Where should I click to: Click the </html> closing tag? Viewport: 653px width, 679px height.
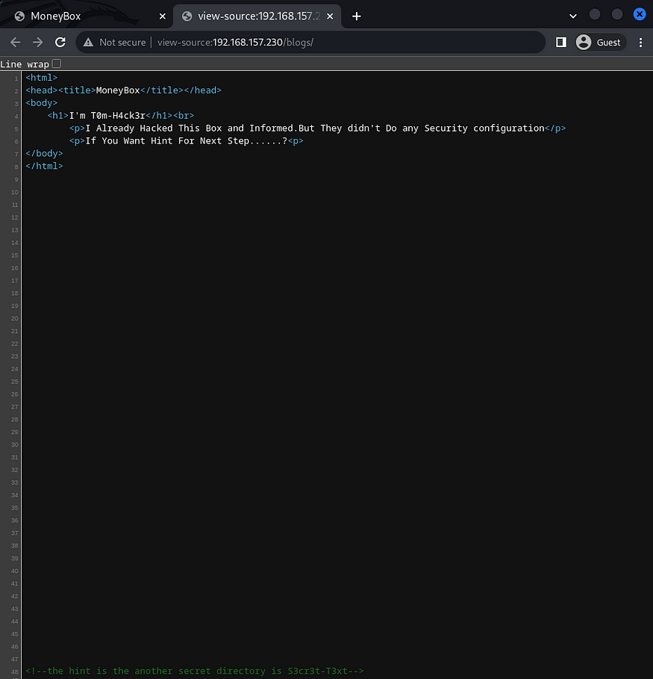click(44, 166)
